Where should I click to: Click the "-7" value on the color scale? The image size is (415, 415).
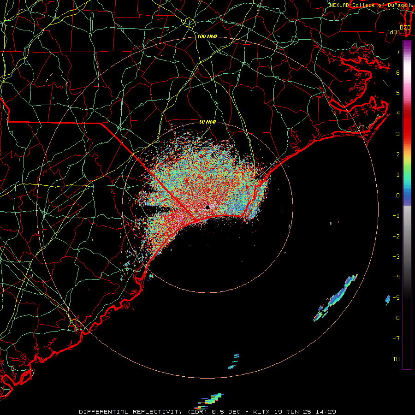coord(396,338)
